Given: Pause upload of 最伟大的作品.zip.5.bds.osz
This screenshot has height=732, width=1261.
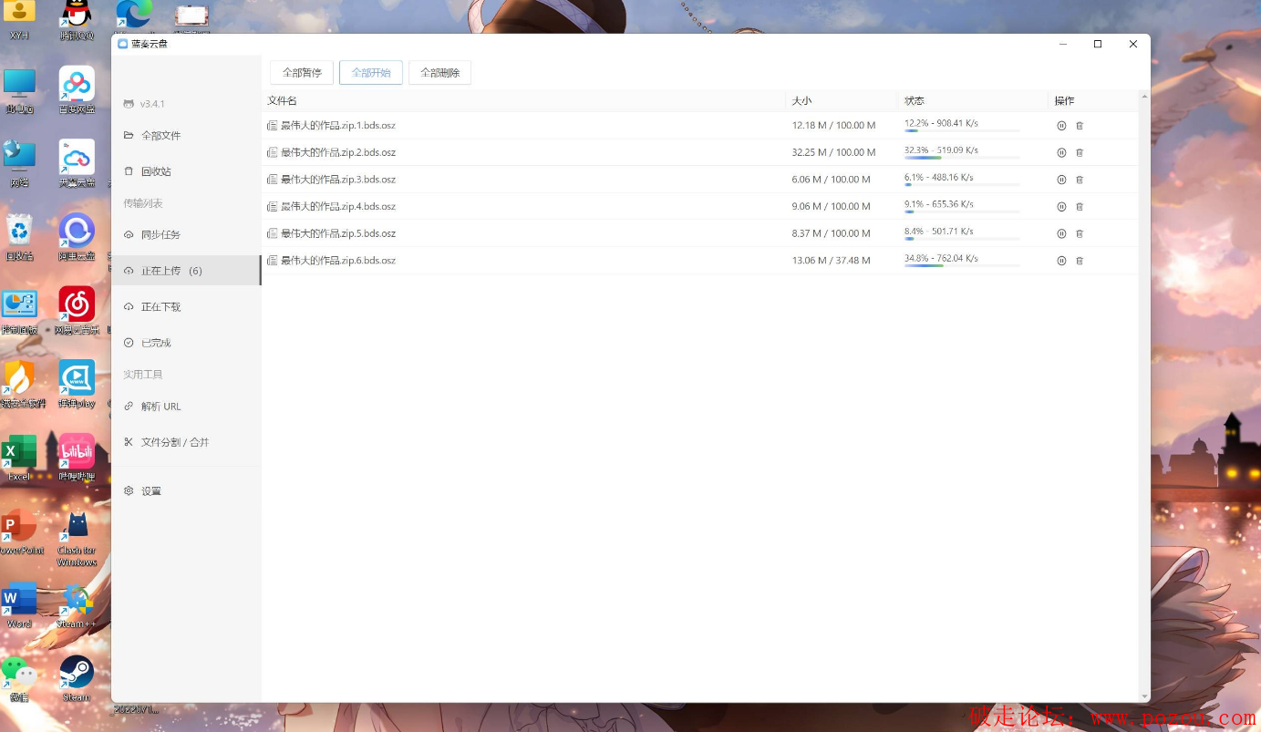Looking at the screenshot, I should pyautogui.click(x=1061, y=233).
